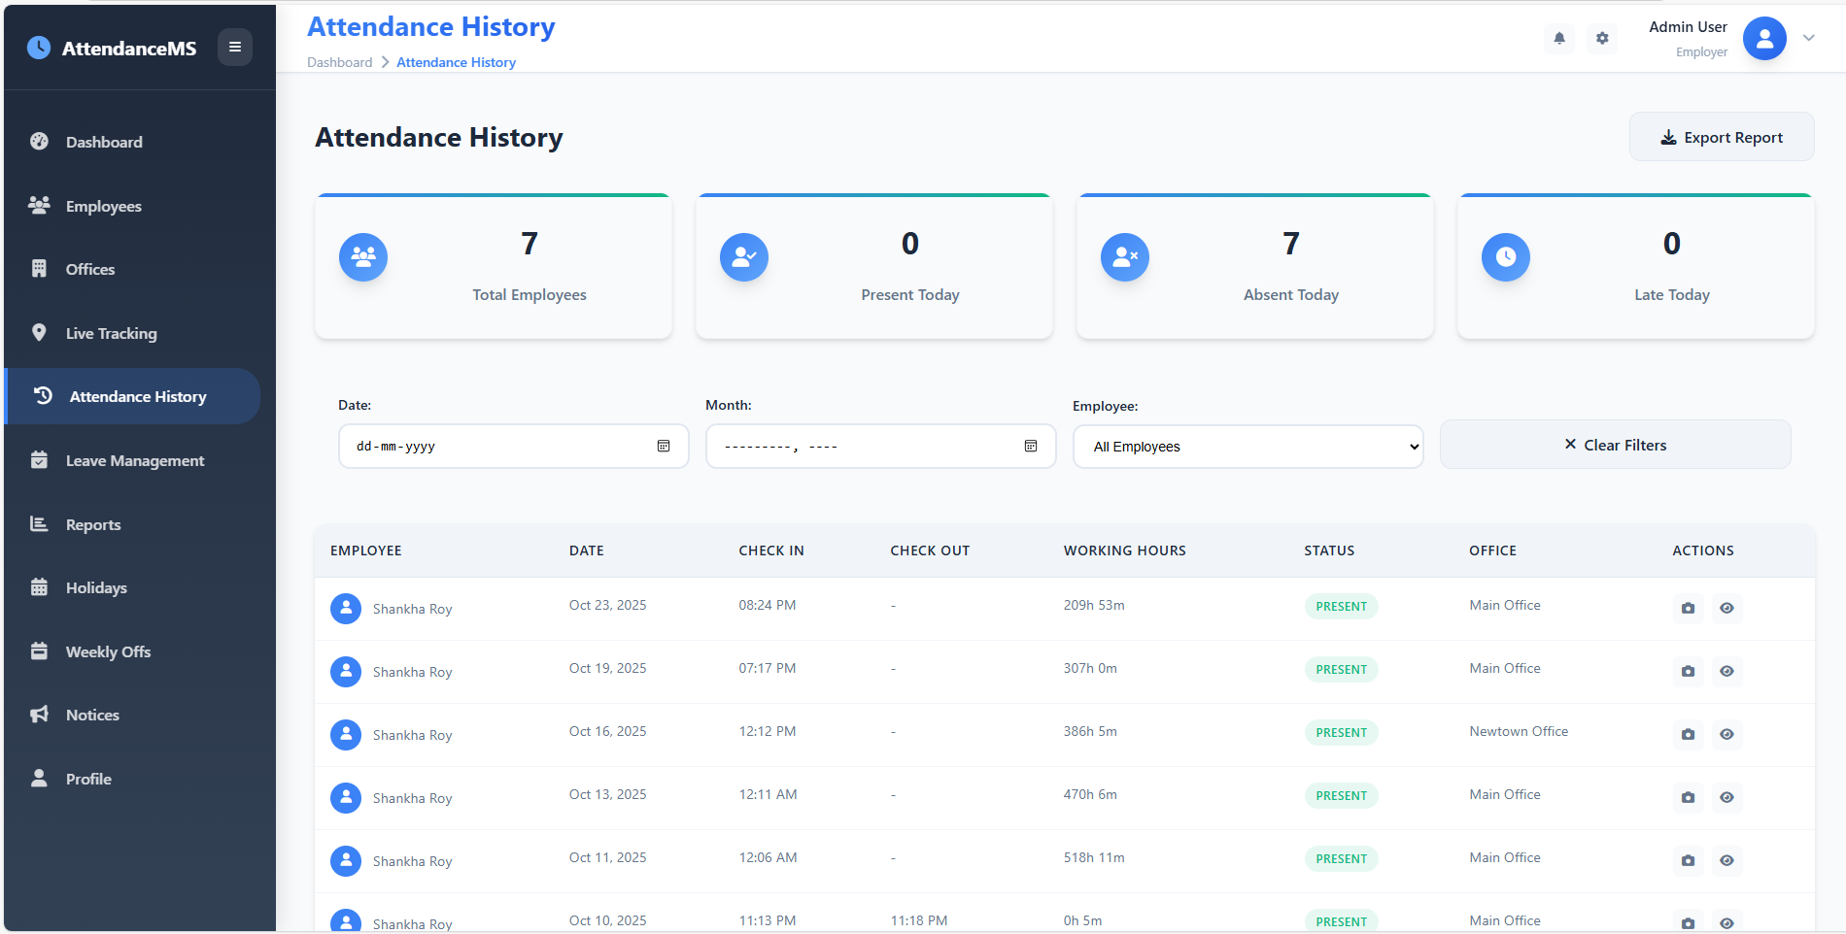Click the Live Tracking location pin icon
Viewport: 1846px width, 934px height.
39,332
